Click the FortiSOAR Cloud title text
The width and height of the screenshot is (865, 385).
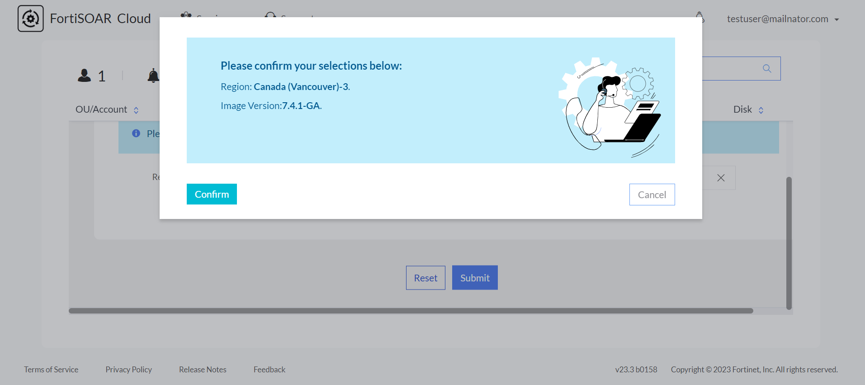click(x=100, y=19)
